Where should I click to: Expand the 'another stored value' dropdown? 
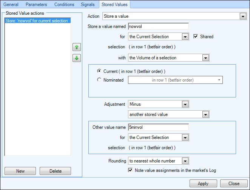tap(169, 114)
